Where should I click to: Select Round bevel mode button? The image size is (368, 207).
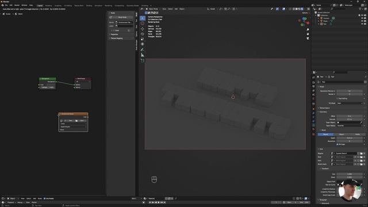pyautogui.click(x=325, y=134)
